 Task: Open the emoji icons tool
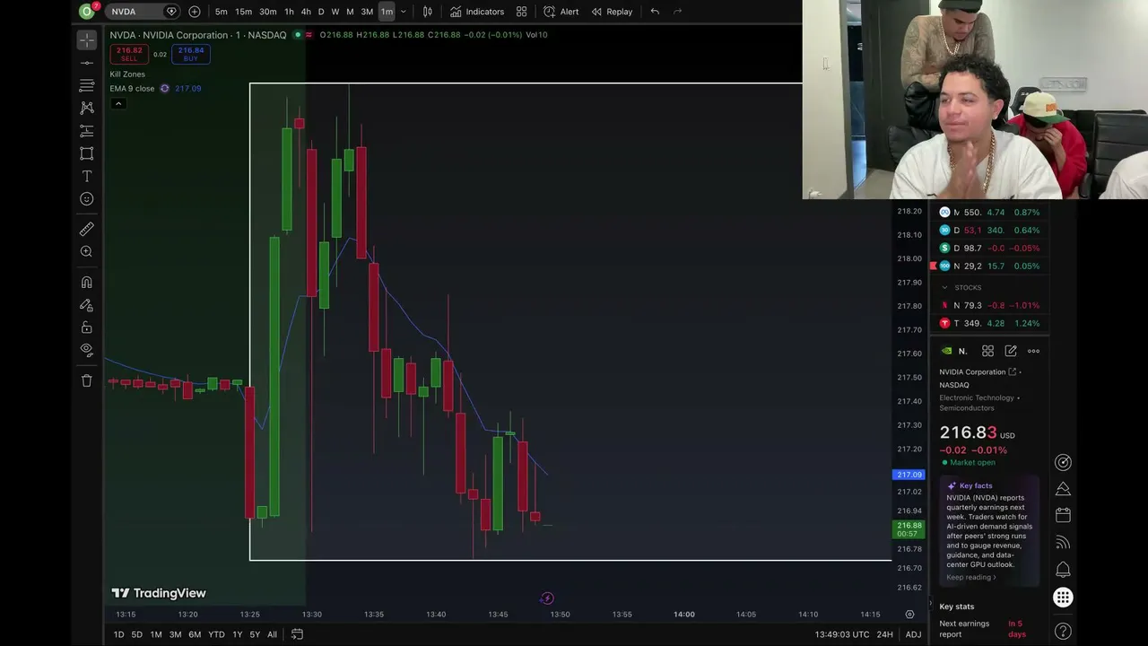[x=86, y=199]
